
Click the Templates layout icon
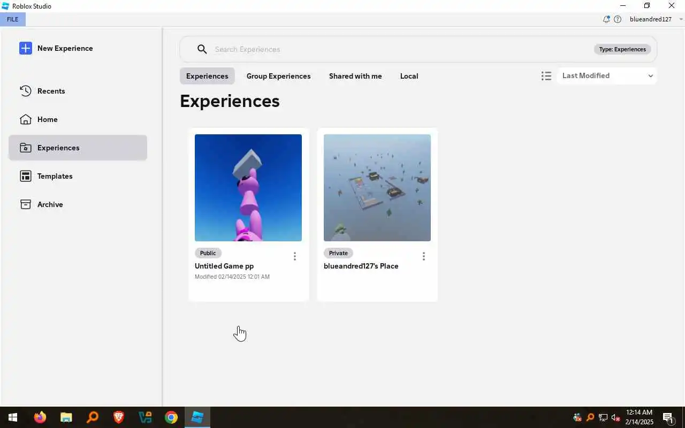coord(25,176)
